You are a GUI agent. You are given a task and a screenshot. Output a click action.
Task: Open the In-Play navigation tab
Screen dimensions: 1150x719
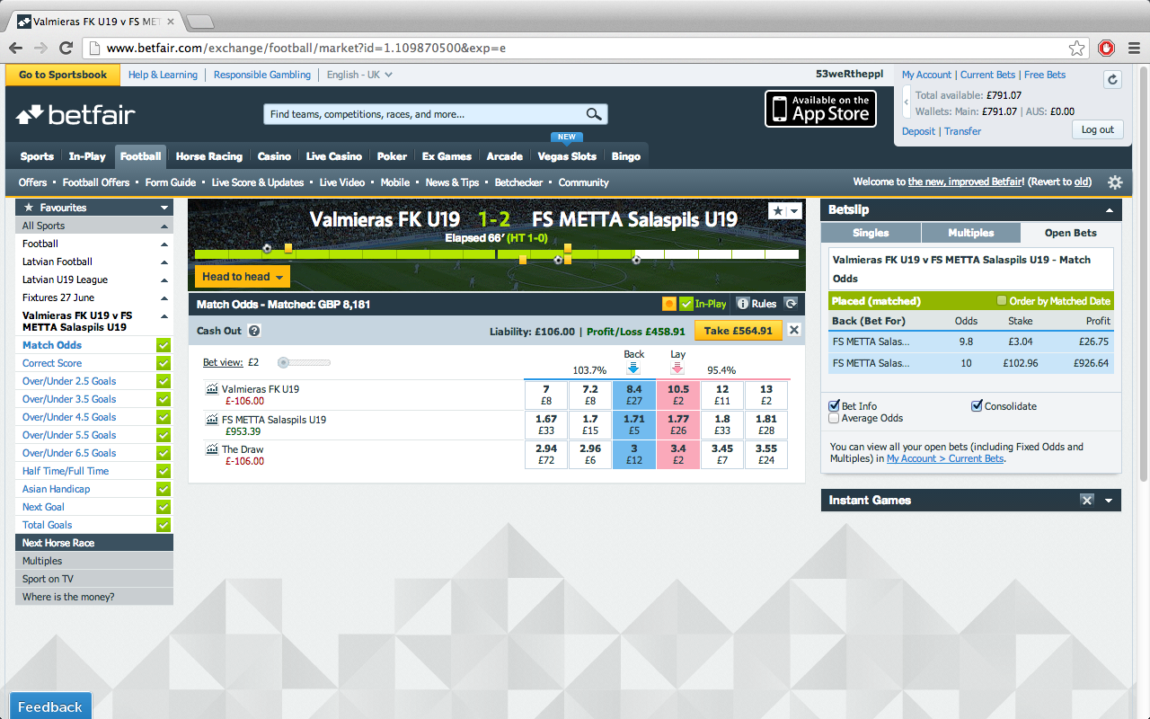pyautogui.click(x=87, y=156)
